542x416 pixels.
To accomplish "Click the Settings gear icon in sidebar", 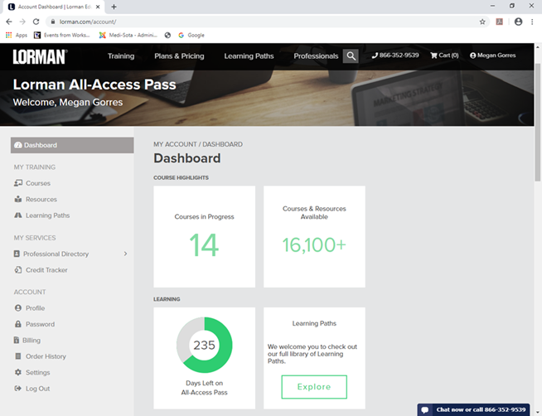I will click(18, 372).
